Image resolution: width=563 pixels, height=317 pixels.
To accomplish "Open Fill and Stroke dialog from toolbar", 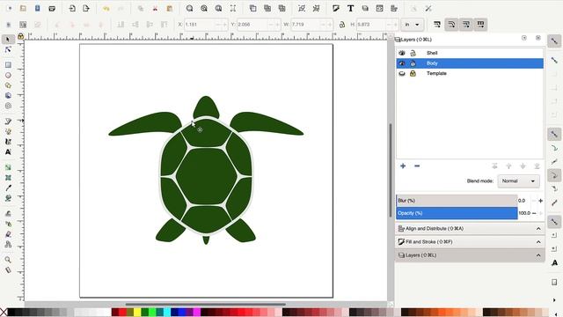I will 336,8.
